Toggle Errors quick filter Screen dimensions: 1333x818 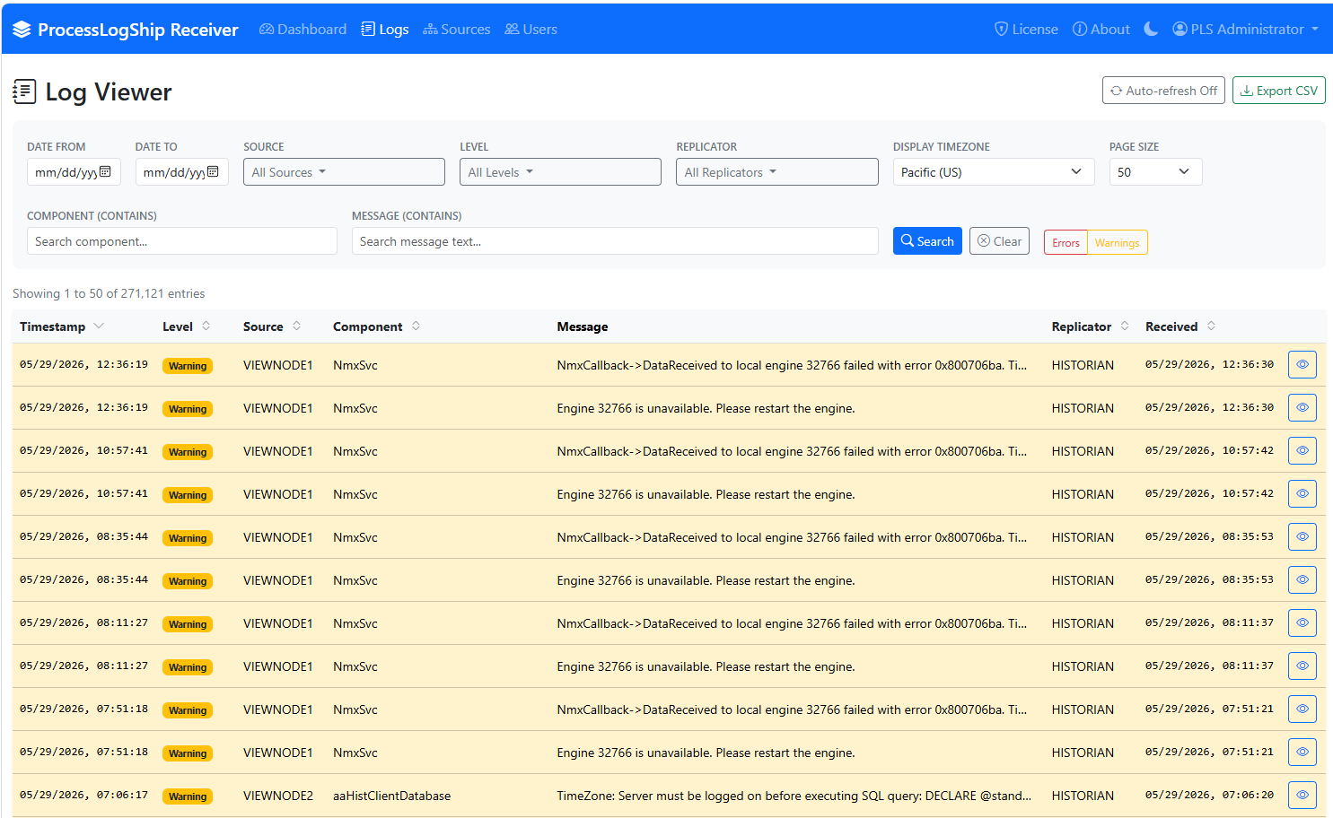click(x=1066, y=243)
